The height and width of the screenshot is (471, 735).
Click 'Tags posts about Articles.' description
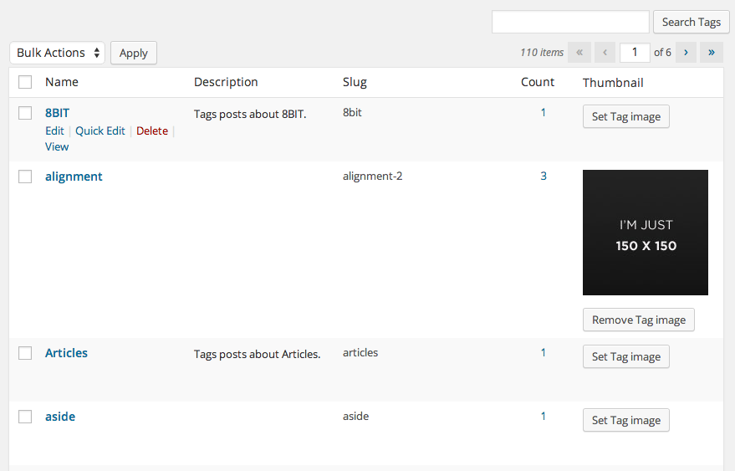click(258, 354)
